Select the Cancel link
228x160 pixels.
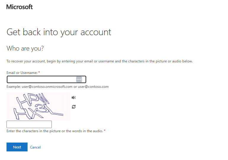click(35, 147)
